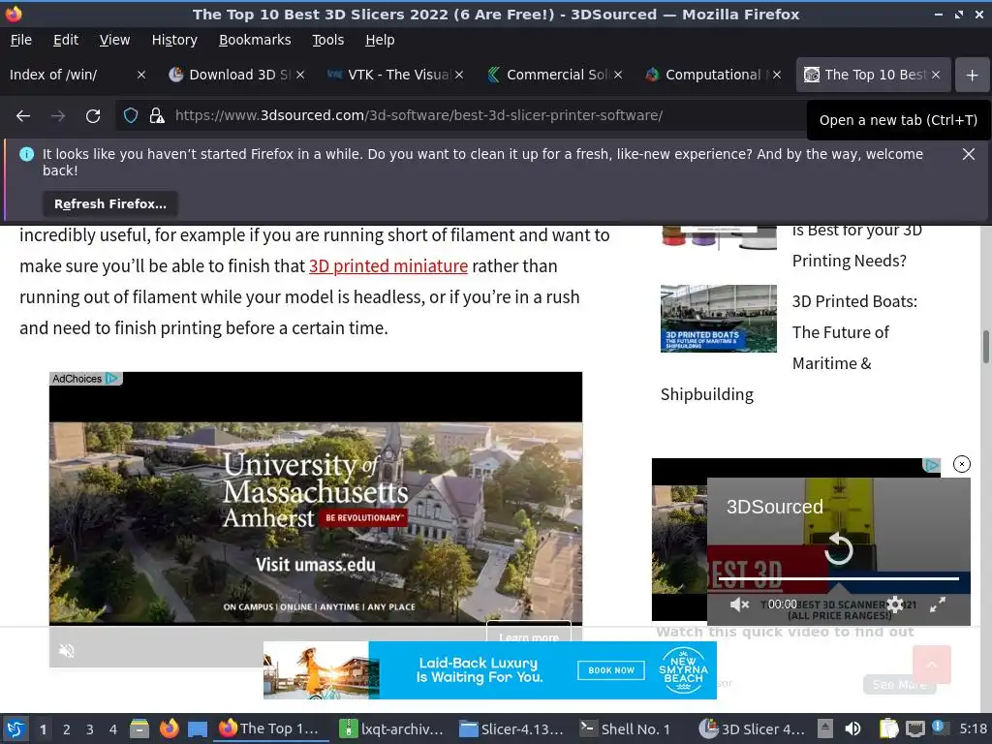This screenshot has width=992, height=744.
Task: Open the Edit menu
Action: point(66,40)
